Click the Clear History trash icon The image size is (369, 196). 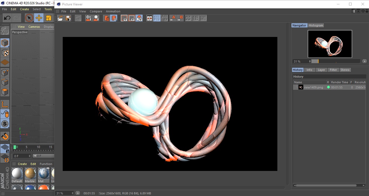[107, 18]
